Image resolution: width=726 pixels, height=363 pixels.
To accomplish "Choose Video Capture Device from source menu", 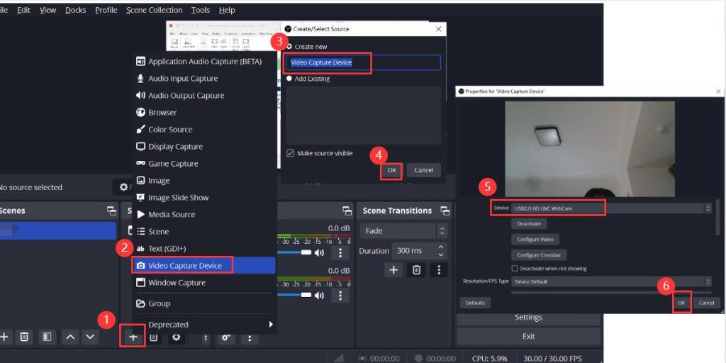I will pos(203,266).
